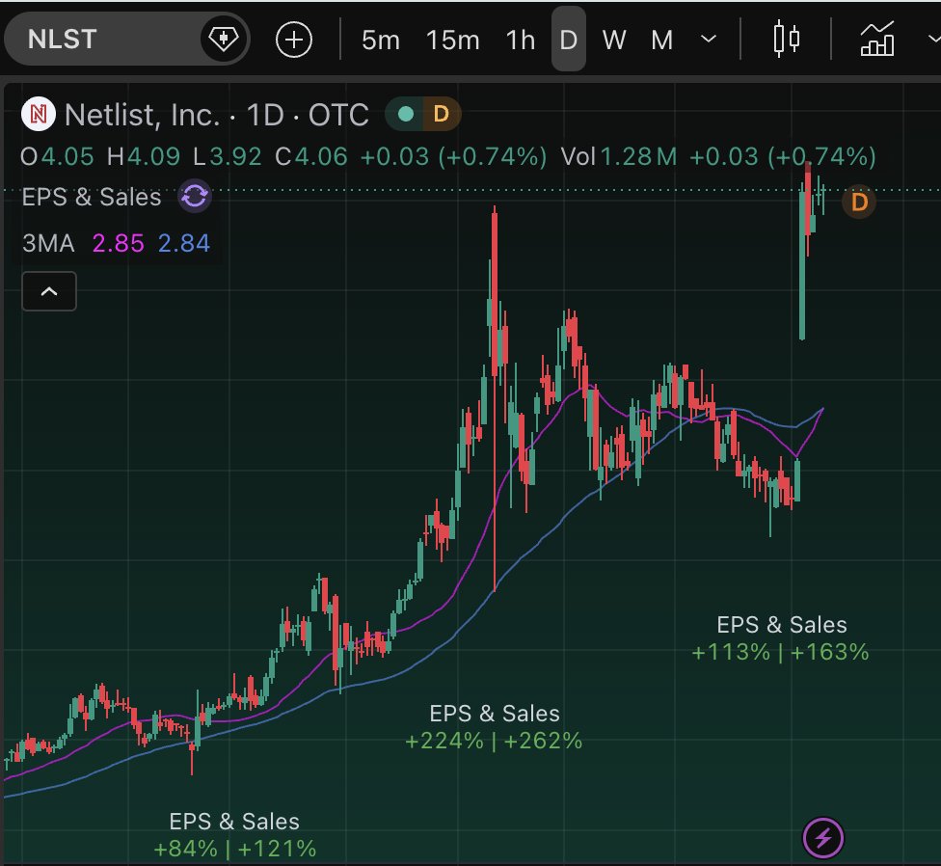Expand the chevron after indicators icon
Screen dimensions: 941x866
(933, 40)
